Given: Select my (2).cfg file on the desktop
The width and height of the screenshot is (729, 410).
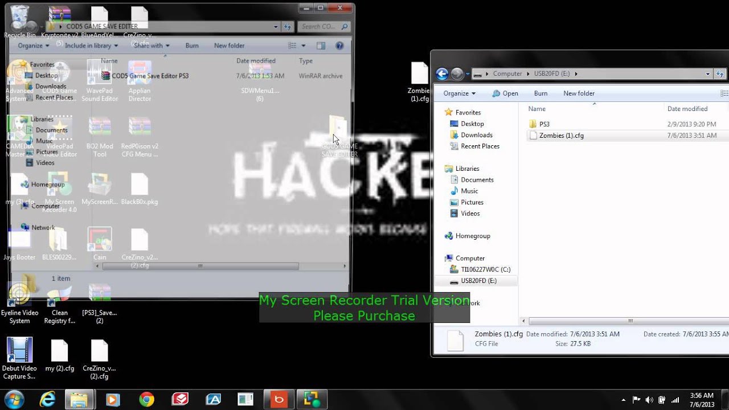Looking at the screenshot, I should 60,356.
